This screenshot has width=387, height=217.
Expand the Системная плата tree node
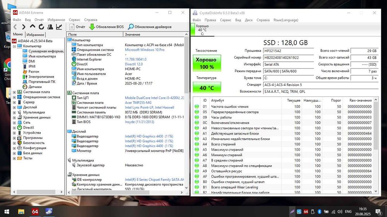tap(14, 92)
